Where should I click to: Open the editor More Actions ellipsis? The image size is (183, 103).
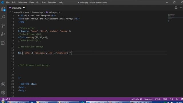(x=181, y=8)
